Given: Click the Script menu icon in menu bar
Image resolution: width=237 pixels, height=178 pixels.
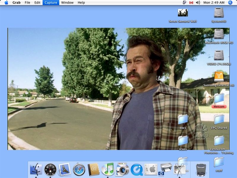Looking at the screenshot, I should tap(184, 3).
